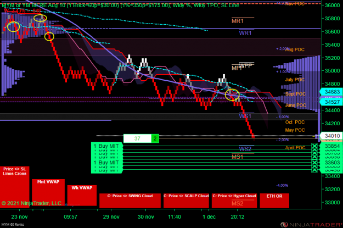Screen dimensions: 343x228
Task: Click the position PnL box showing 37
Action: click(137, 138)
